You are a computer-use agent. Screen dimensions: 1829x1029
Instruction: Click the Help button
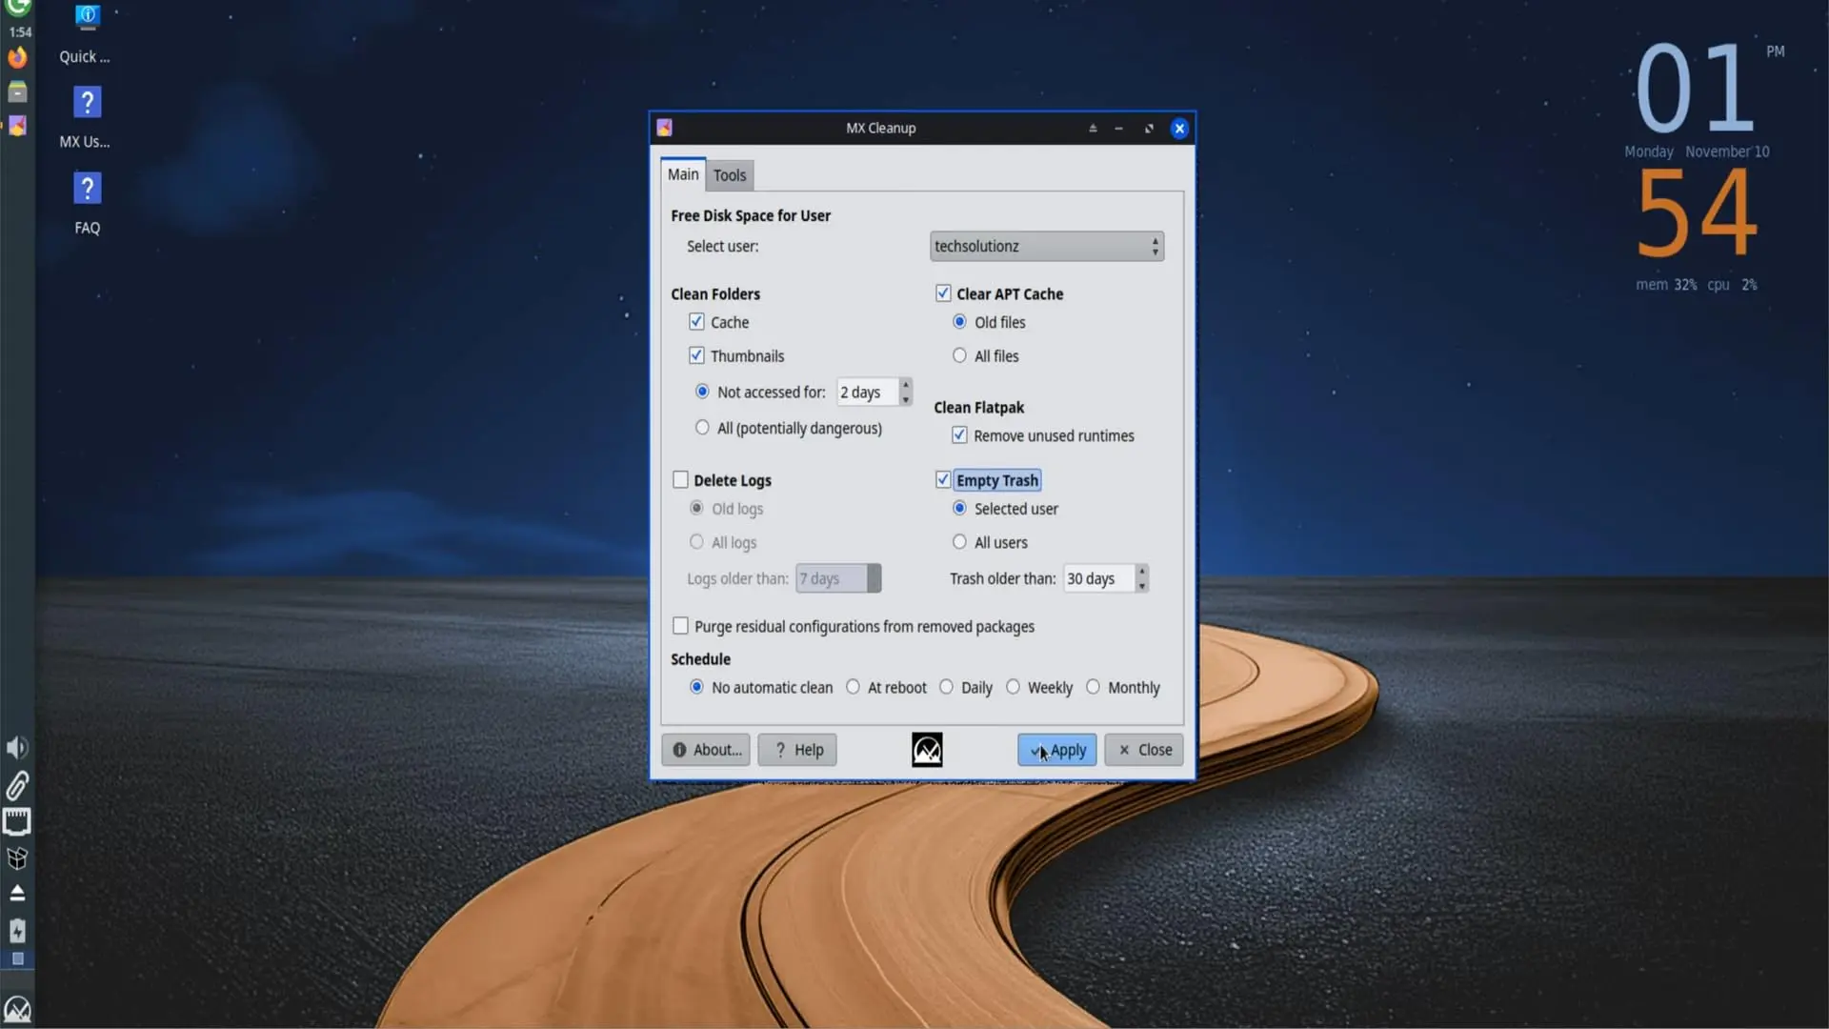tap(797, 750)
